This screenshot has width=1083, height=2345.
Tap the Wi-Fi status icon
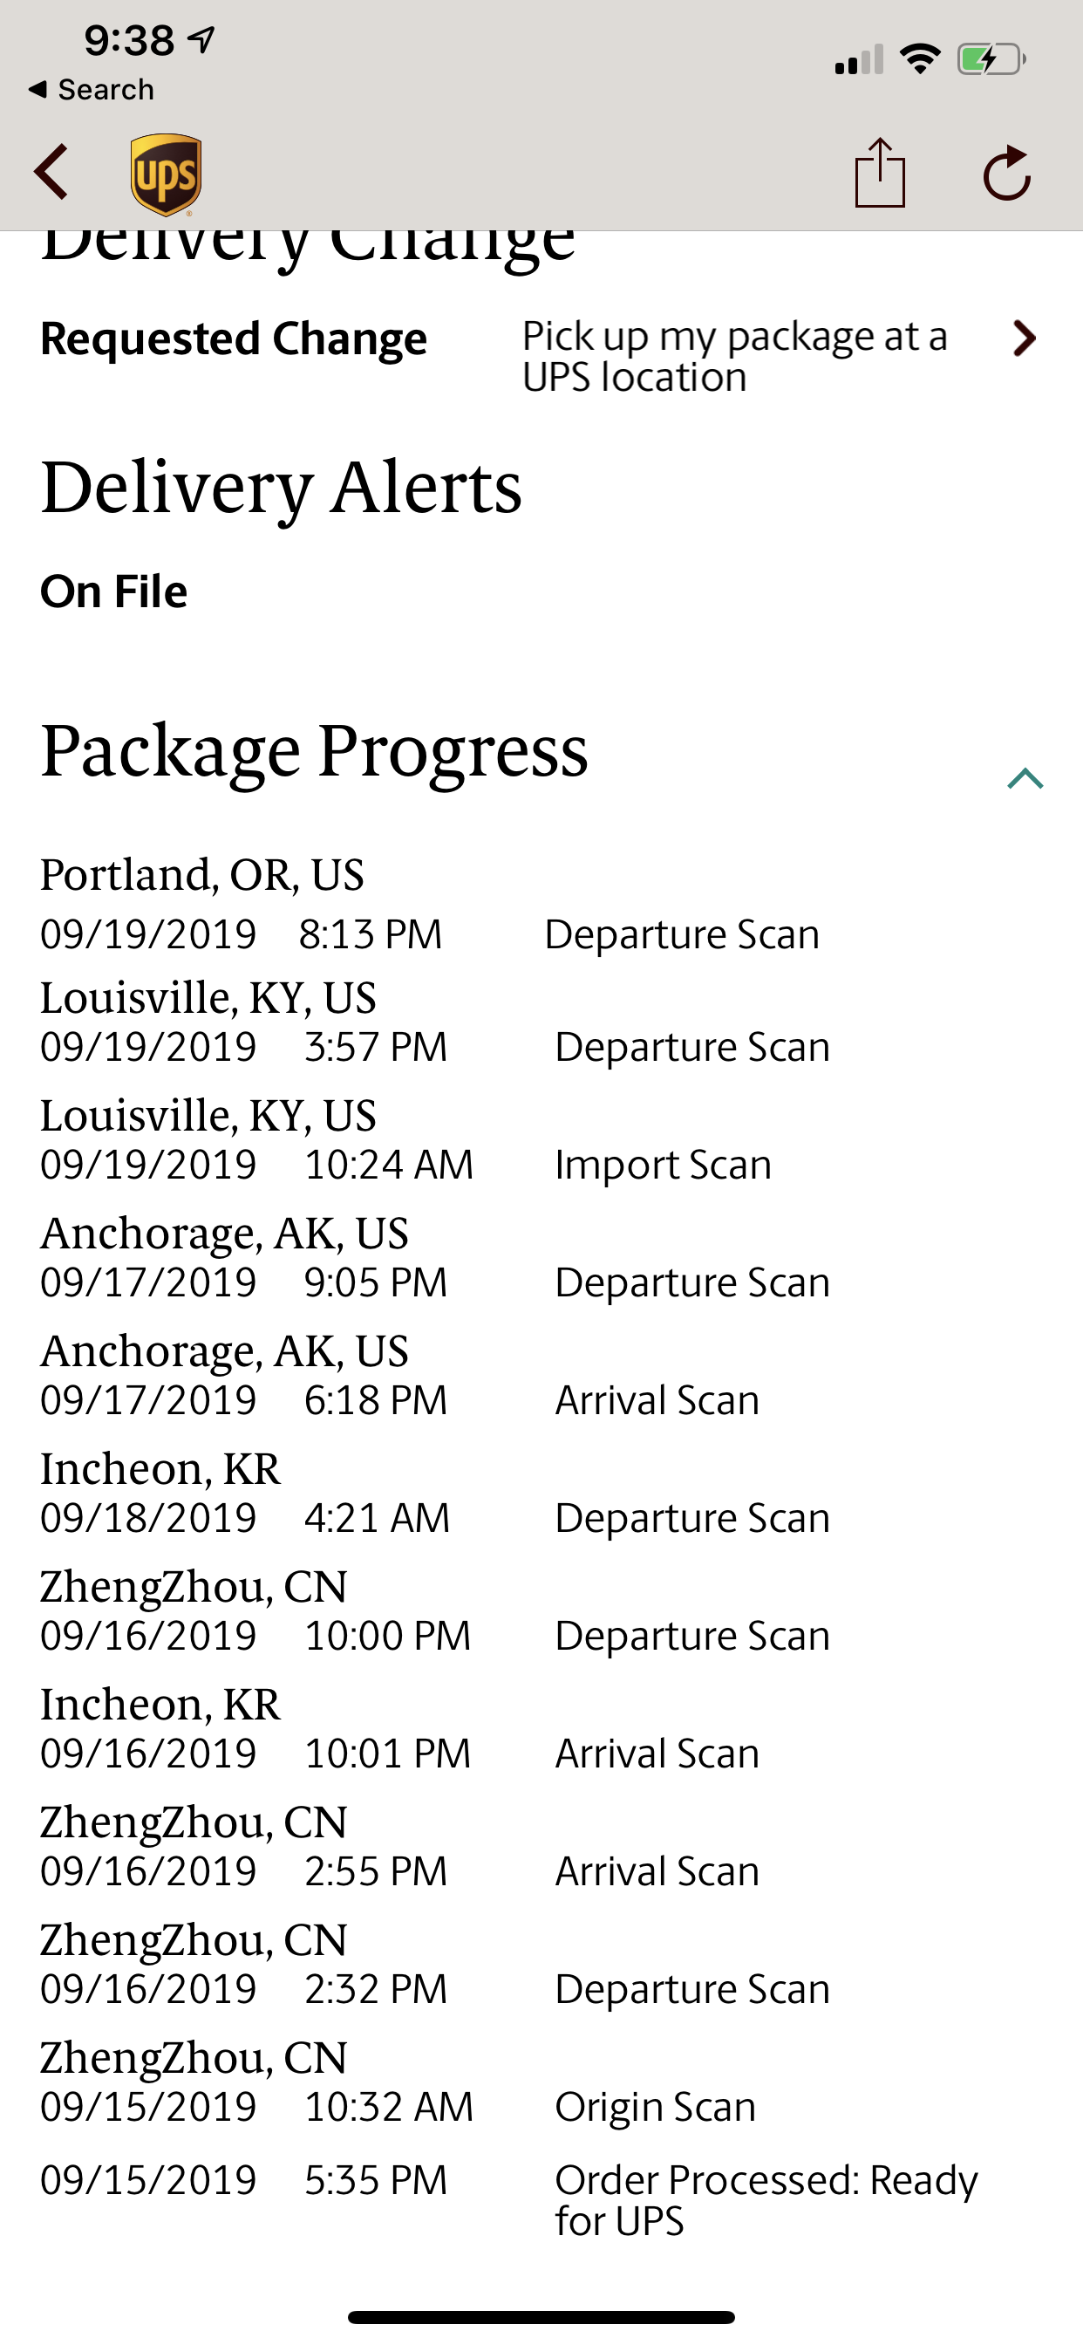(x=919, y=59)
